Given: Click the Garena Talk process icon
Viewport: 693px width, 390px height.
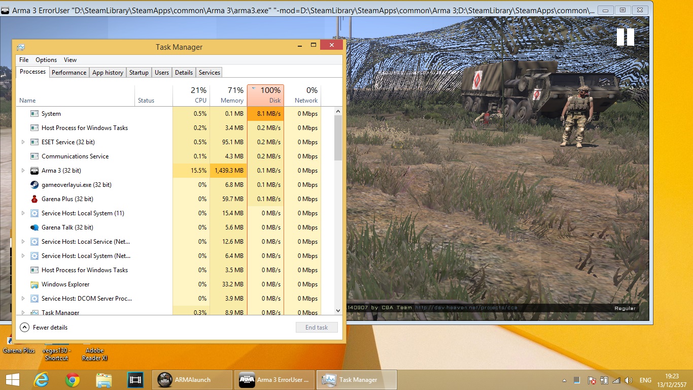Looking at the screenshot, I should point(34,227).
